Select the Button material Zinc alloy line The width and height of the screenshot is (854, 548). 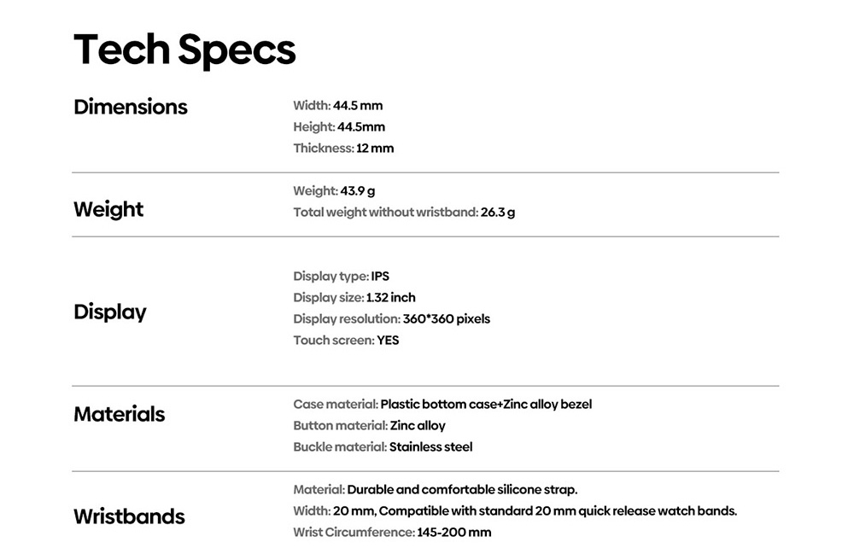click(x=369, y=426)
